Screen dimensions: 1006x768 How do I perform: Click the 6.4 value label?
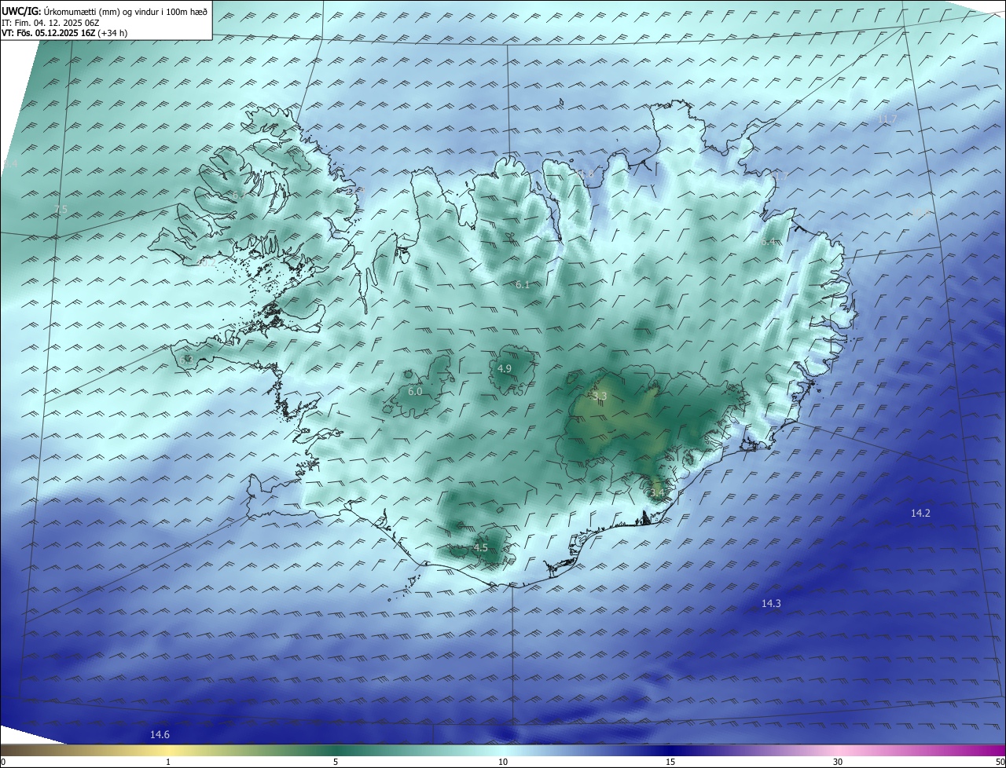[x=768, y=242]
